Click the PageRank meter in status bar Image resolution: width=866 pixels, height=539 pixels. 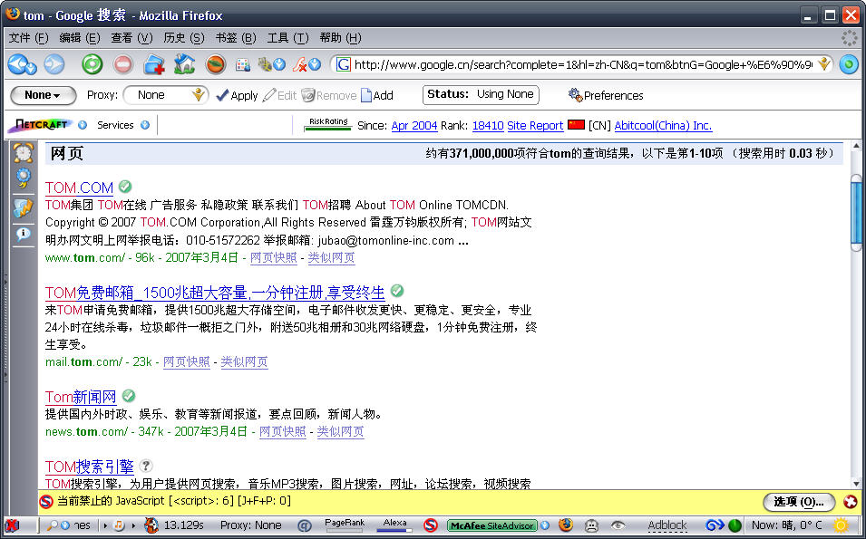pyautogui.click(x=345, y=525)
